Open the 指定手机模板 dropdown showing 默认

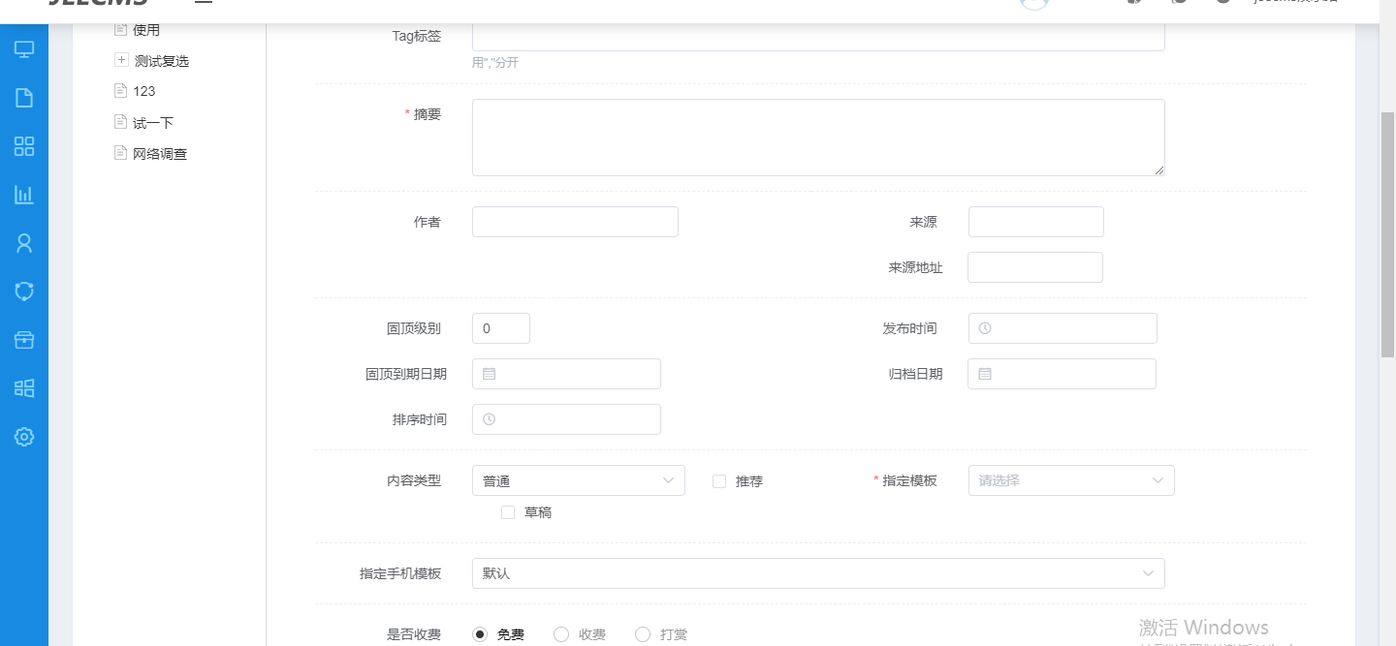818,573
